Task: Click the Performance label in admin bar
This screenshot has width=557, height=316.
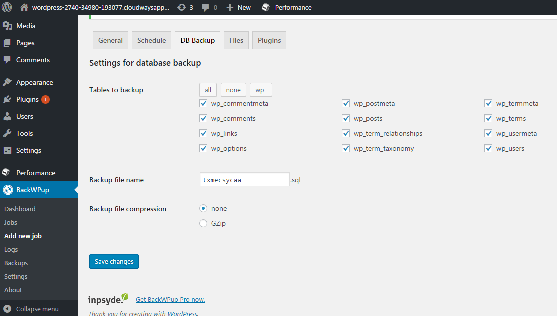Action: point(293,8)
